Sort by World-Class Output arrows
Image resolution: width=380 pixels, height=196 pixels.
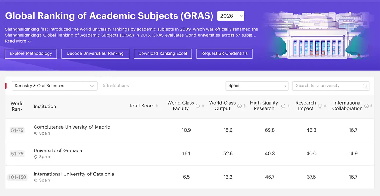[245, 106]
